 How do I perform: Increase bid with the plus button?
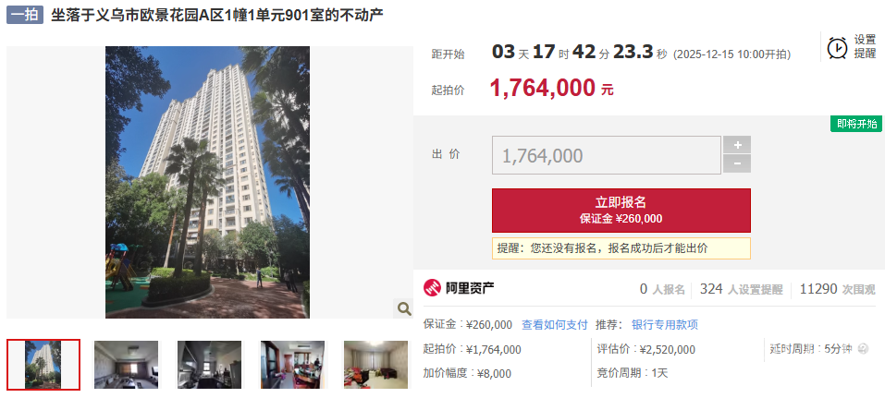tap(737, 145)
